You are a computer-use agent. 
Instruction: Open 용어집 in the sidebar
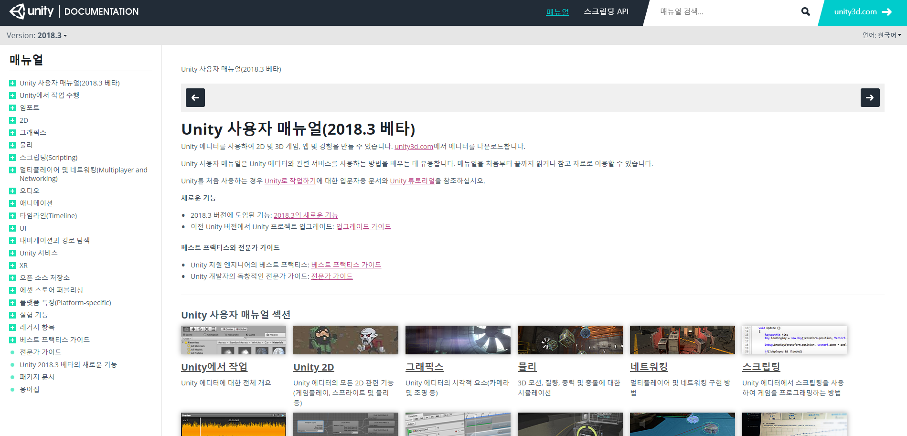click(x=30, y=389)
